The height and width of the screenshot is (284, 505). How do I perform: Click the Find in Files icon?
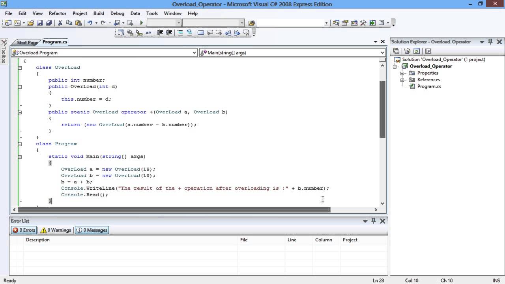coord(251,23)
